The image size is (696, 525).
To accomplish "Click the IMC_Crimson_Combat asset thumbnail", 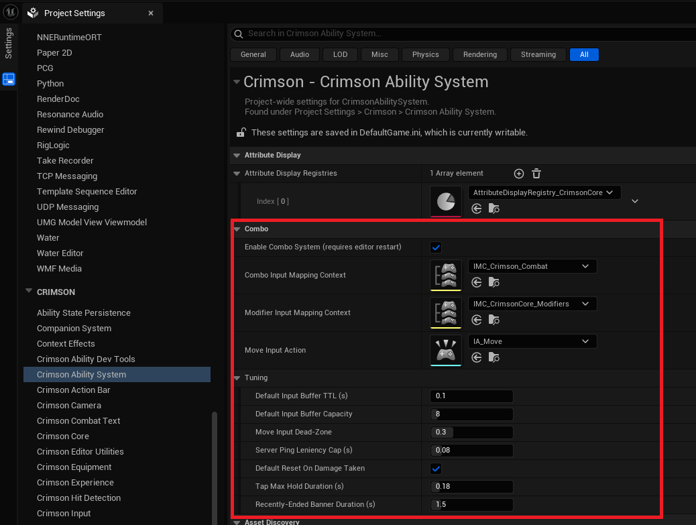I will 446,275.
